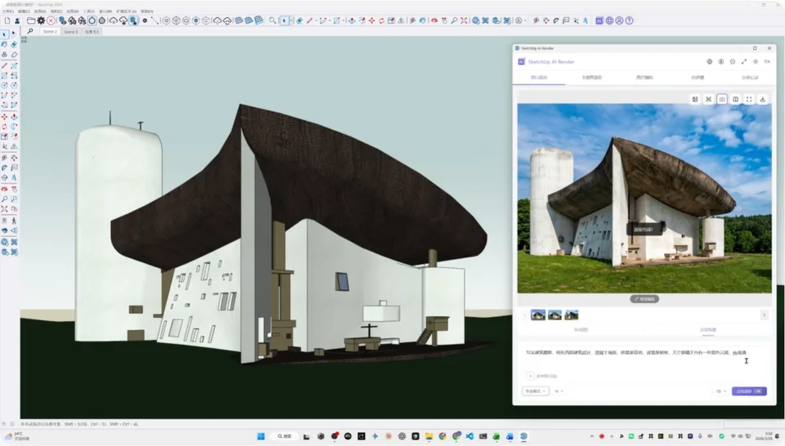This screenshot has height=446, width=785.
Task: Show next thumbnails with the right chevron
Action: pyautogui.click(x=764, y=315)
